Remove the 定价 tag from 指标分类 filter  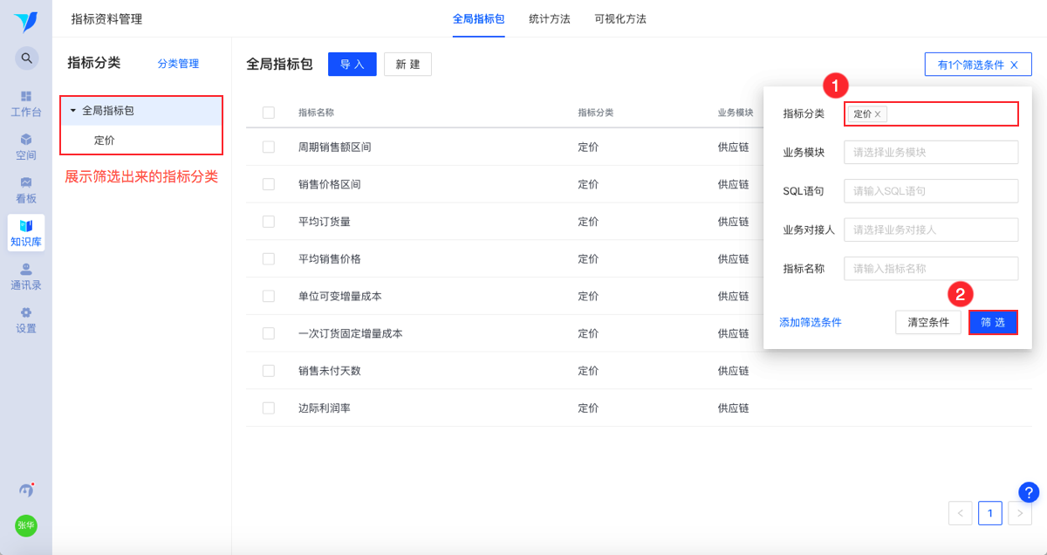(x=878, y=114)
